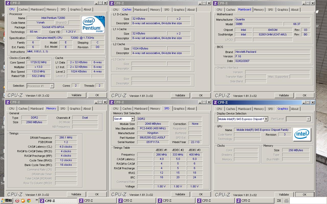This screenshot has height=204, width=327.
Task: Click the red circle quick launch icon
Action: (17, 201)
